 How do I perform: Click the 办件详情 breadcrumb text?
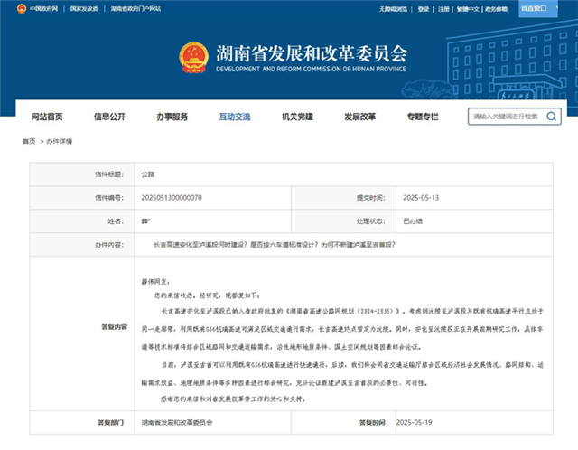(x=60, y=141)
